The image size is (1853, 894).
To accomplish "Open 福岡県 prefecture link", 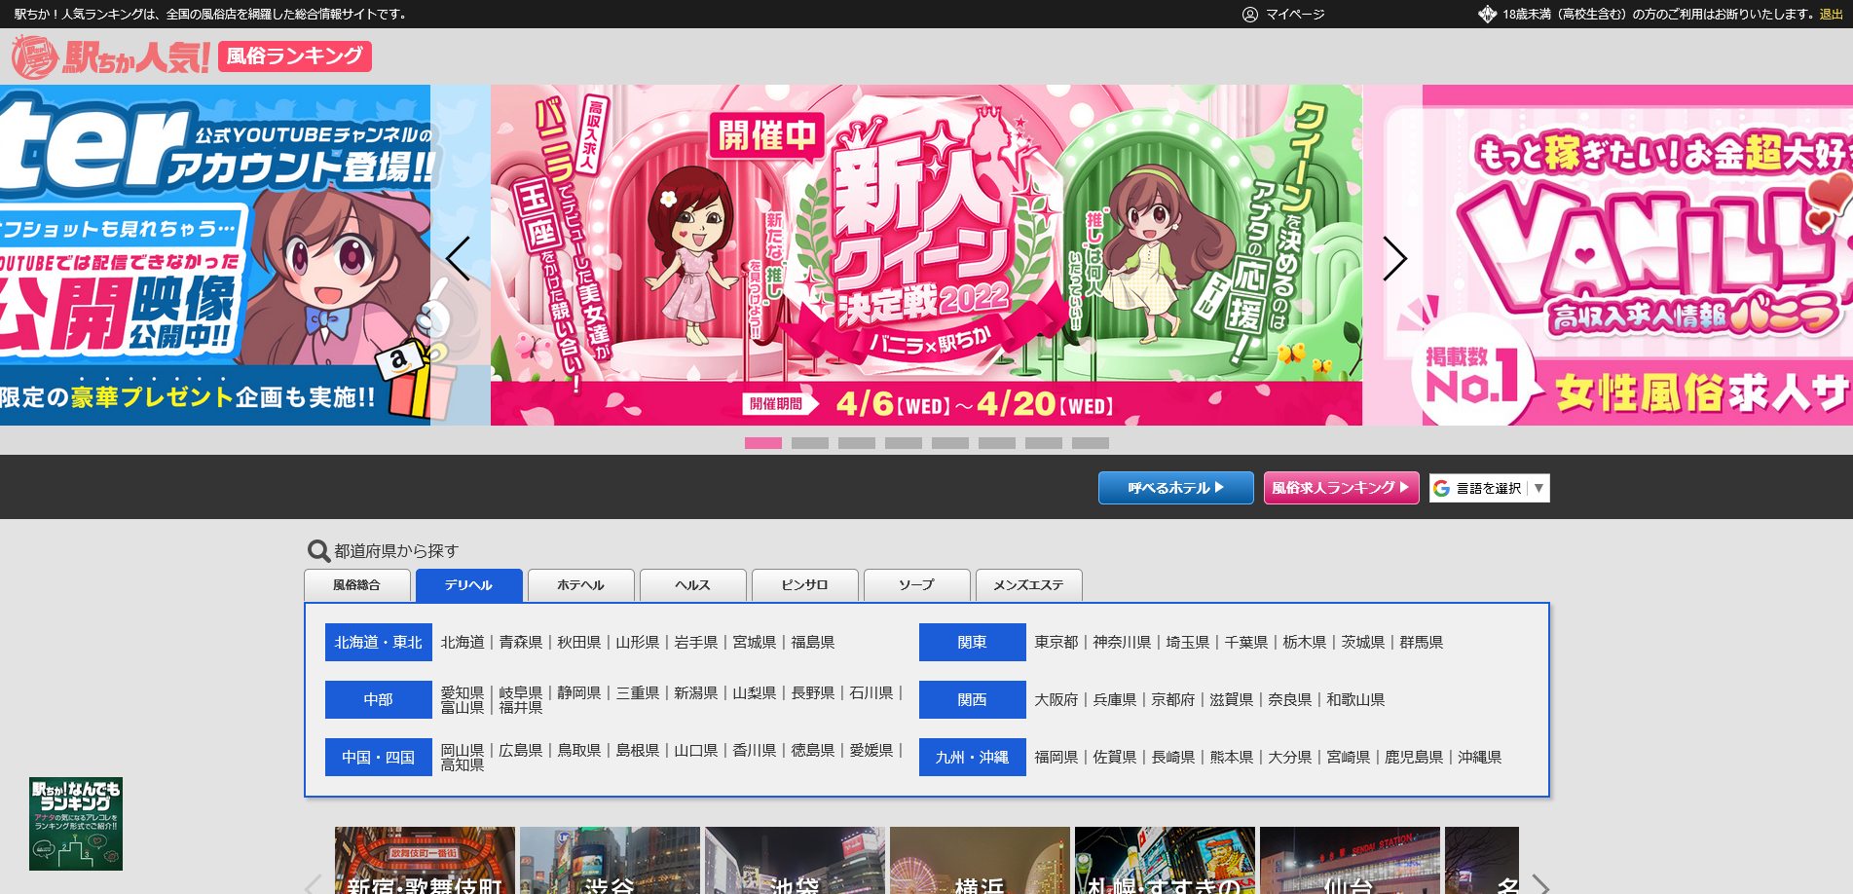I will click(1056, 758).
